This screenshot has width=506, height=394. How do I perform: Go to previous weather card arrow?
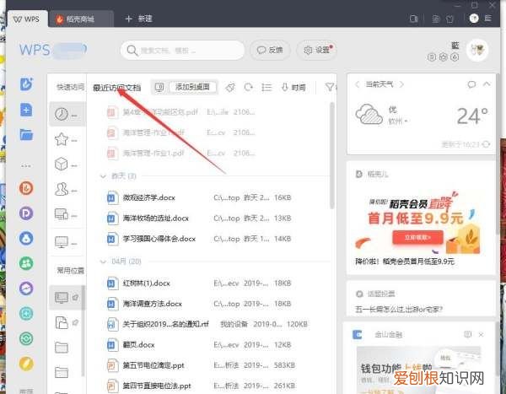point(357,84)
